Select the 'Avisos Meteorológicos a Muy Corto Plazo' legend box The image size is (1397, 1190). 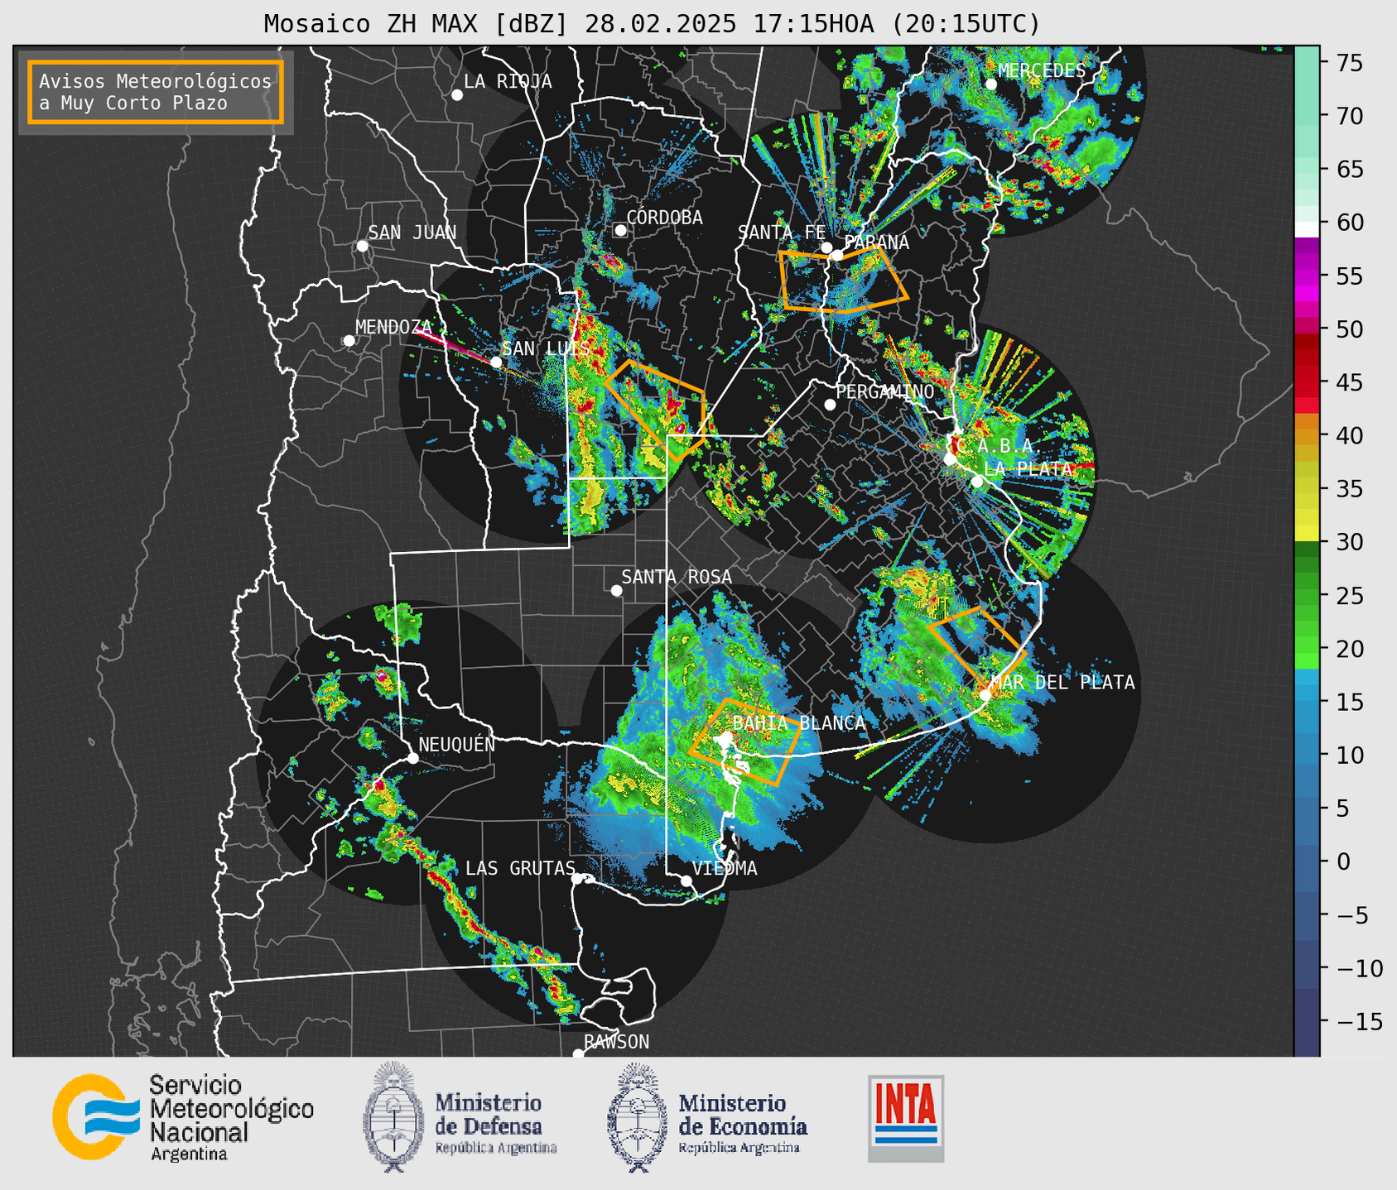click(x=156, y=92)
